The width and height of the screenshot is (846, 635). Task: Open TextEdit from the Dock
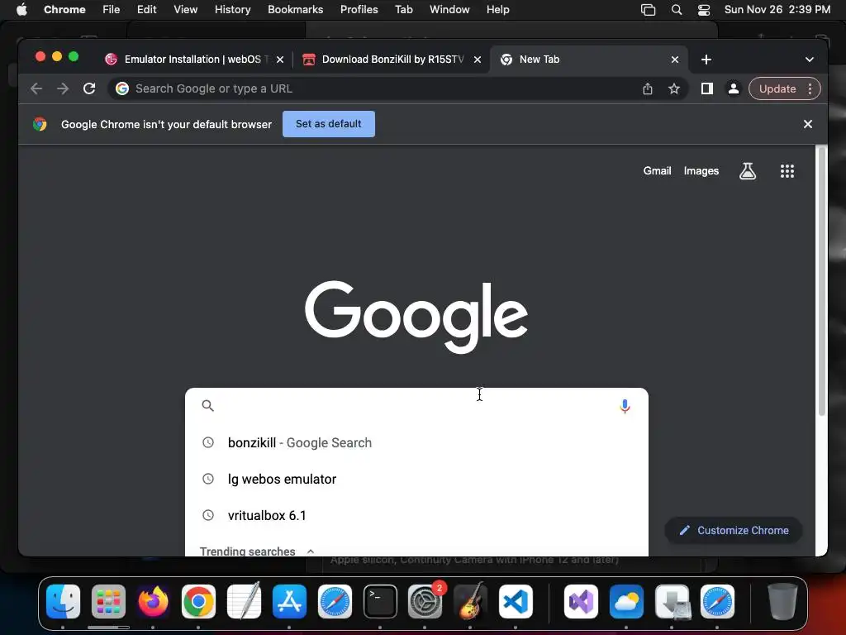pos(244,602)
